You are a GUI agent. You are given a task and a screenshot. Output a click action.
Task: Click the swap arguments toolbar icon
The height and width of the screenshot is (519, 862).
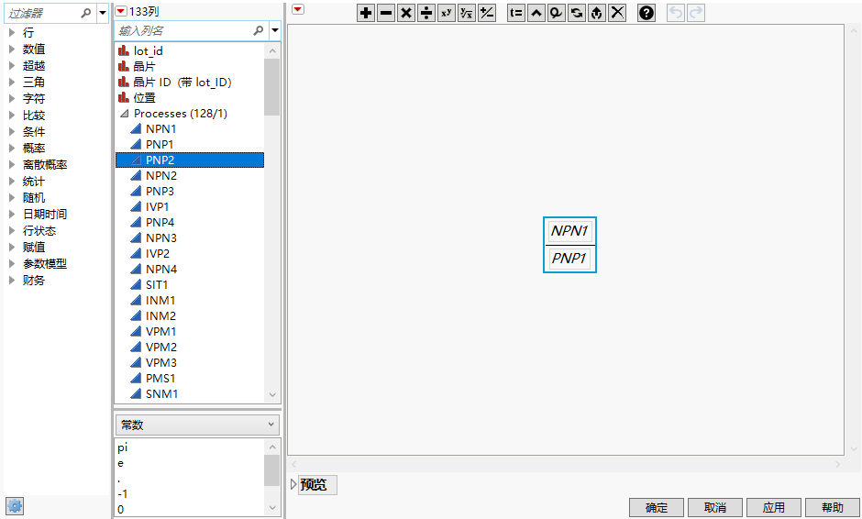577,13
